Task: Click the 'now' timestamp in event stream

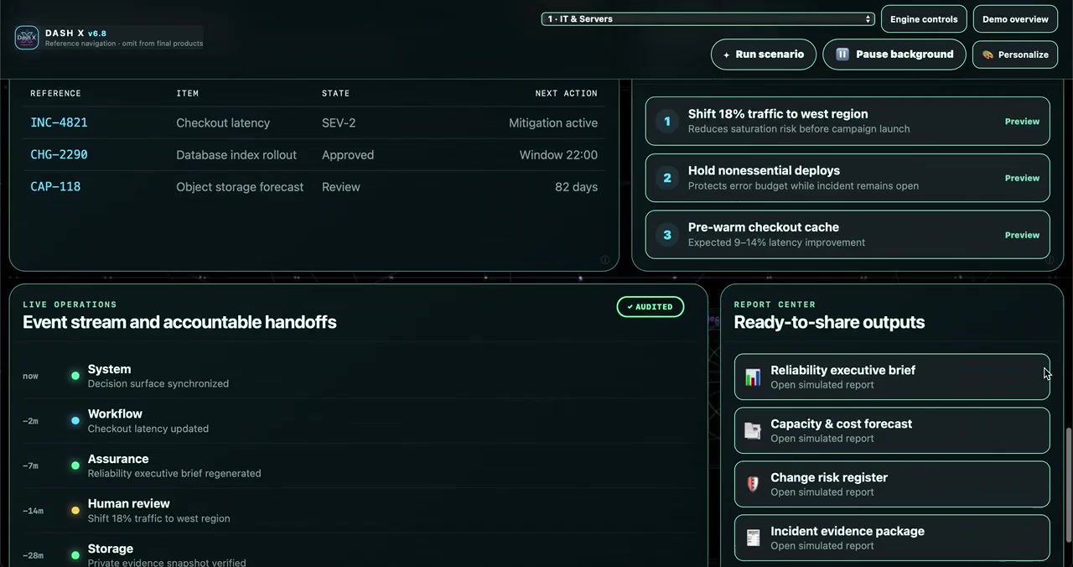Action: pyautogui.click(x=30, y=376)
